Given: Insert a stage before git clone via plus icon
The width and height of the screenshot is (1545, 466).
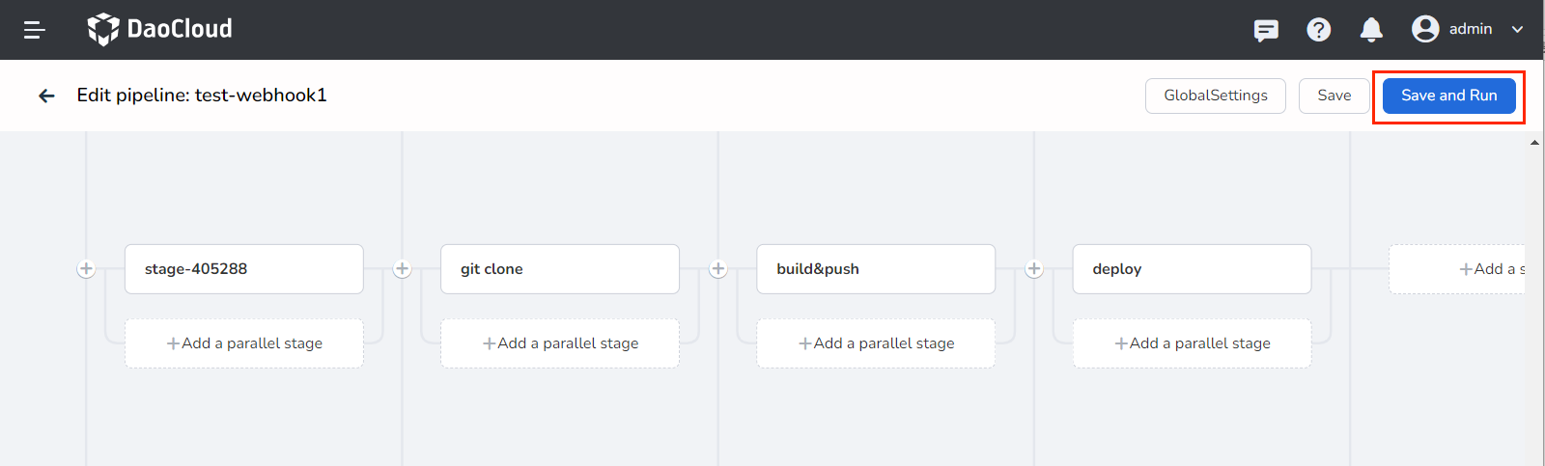Looking at the screenshot, I should point(402,269).
